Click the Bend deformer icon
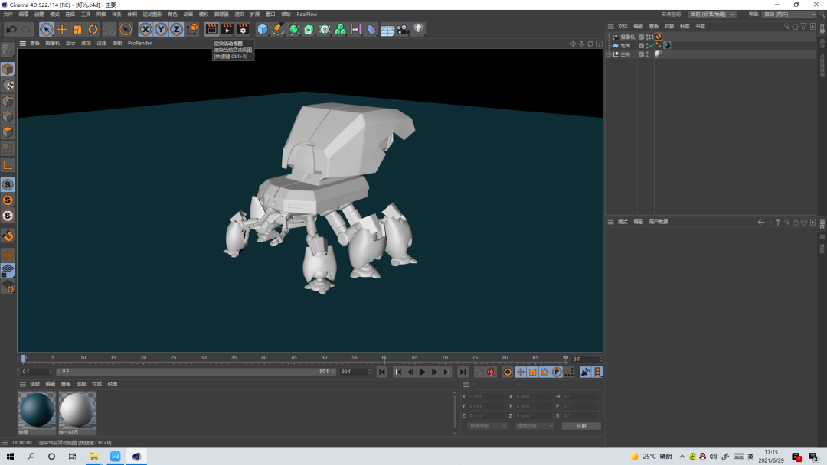 coord(371,30)
